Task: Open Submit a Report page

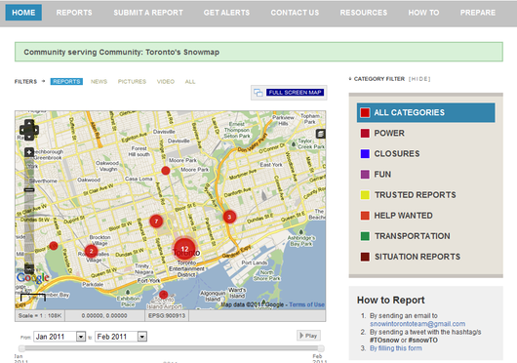Action: coord(148,13)
